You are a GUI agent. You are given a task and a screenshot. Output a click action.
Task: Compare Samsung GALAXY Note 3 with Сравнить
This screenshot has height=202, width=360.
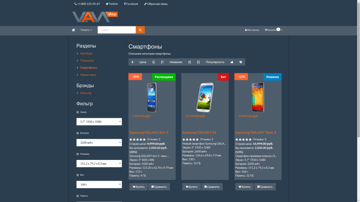(x=265, y=187)
